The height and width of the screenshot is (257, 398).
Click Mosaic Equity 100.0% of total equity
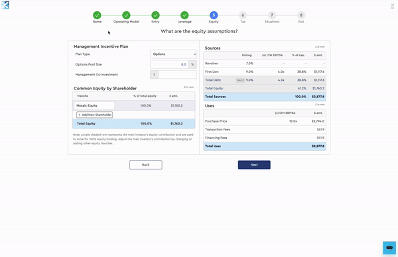point(146,105)
